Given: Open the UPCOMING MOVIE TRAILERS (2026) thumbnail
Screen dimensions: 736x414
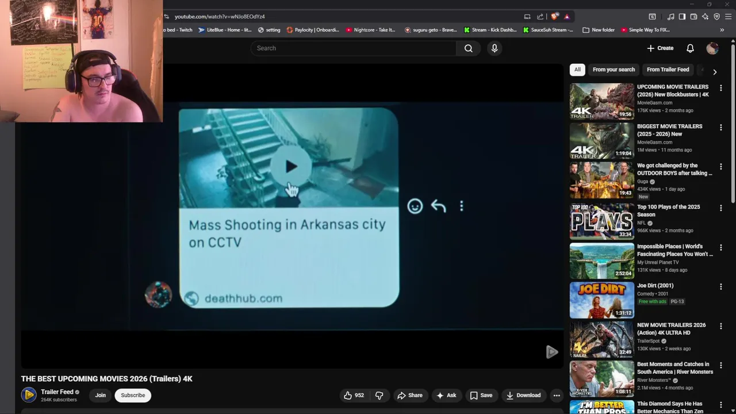Looking at the screenshot, I should [601, 102].
